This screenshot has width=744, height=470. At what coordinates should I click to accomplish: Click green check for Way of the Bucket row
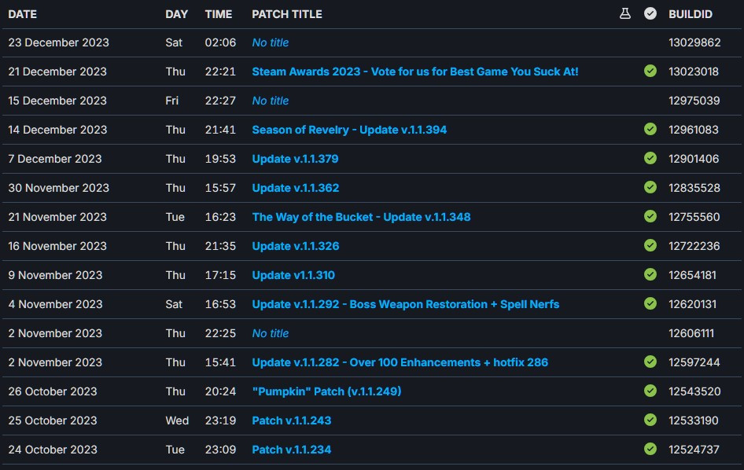[650, 217]
